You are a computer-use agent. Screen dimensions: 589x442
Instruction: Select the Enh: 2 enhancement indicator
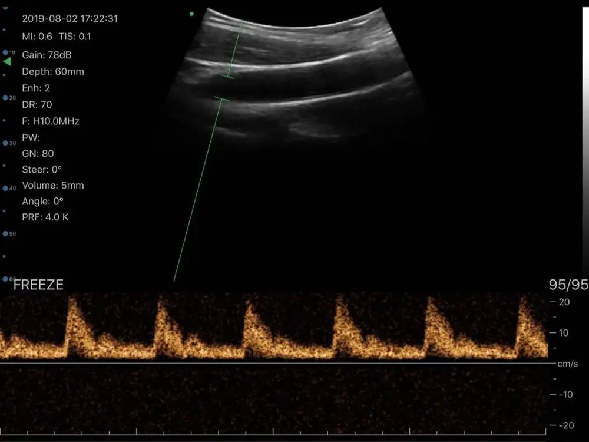[35, 88]
